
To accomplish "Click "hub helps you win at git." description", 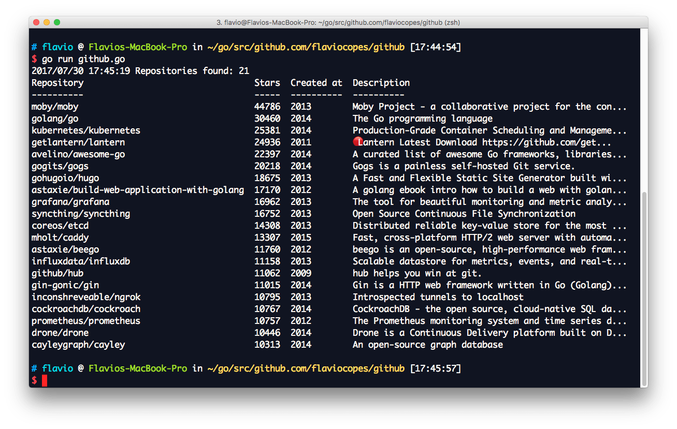I will tap(417, 273).
